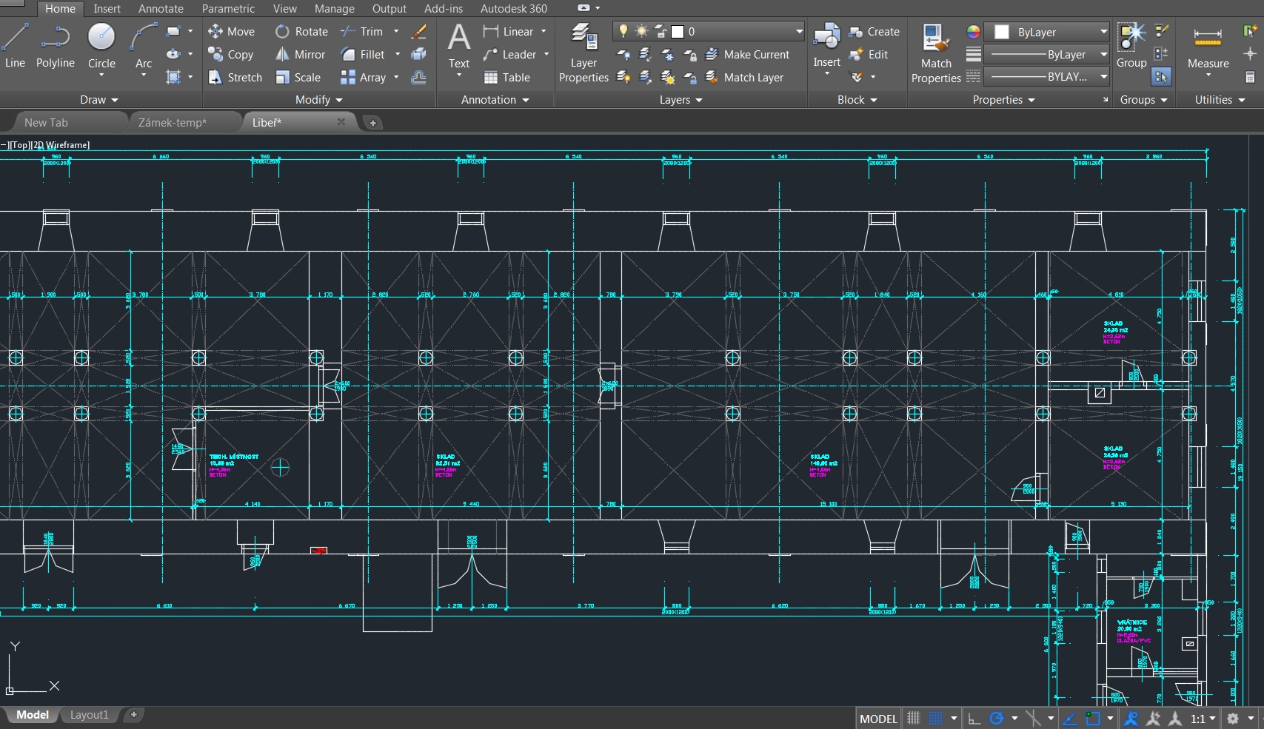Activate the Array command
Screen dimensions: 1264x729
[x=364, y=77]
